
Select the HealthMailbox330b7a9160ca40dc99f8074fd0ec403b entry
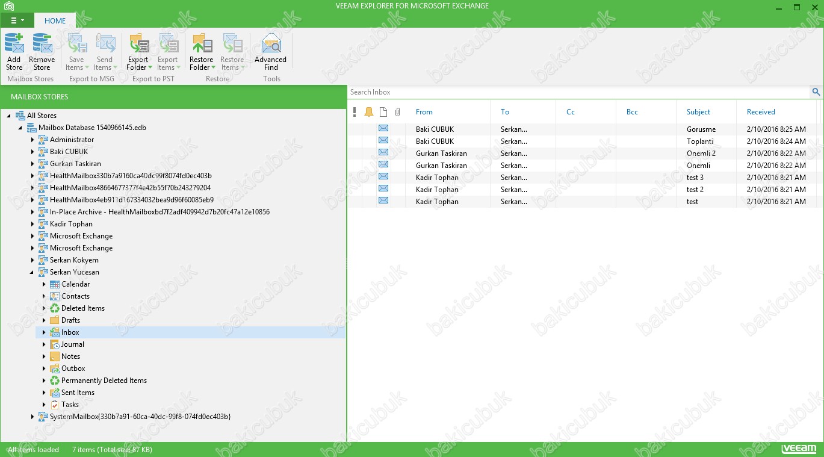pos(131,176)
